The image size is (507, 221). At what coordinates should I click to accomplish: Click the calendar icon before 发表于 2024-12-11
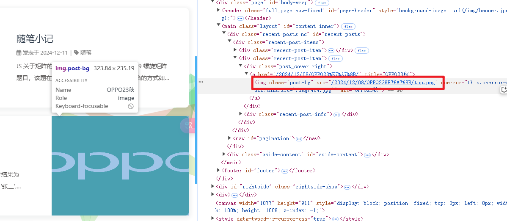coord(19,53)
